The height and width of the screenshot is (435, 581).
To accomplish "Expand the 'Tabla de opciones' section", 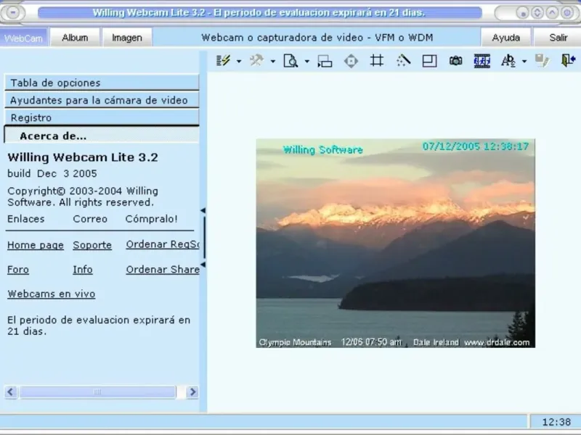I will coord(102,83).
